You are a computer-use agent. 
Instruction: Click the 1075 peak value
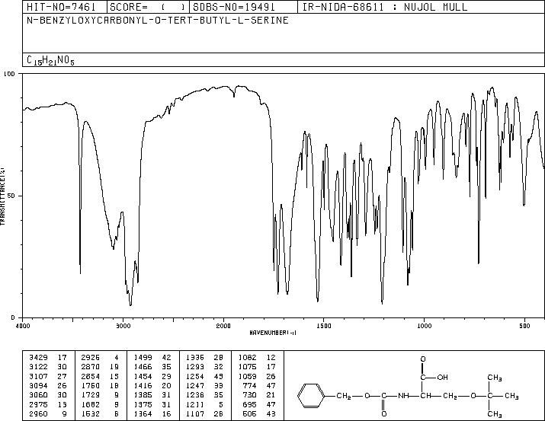tap(248, 366)
